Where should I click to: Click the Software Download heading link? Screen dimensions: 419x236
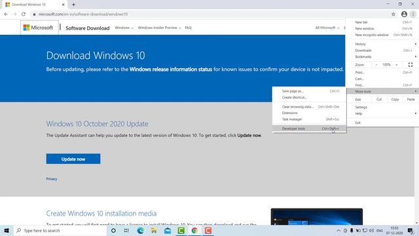(x=87, y=28)
